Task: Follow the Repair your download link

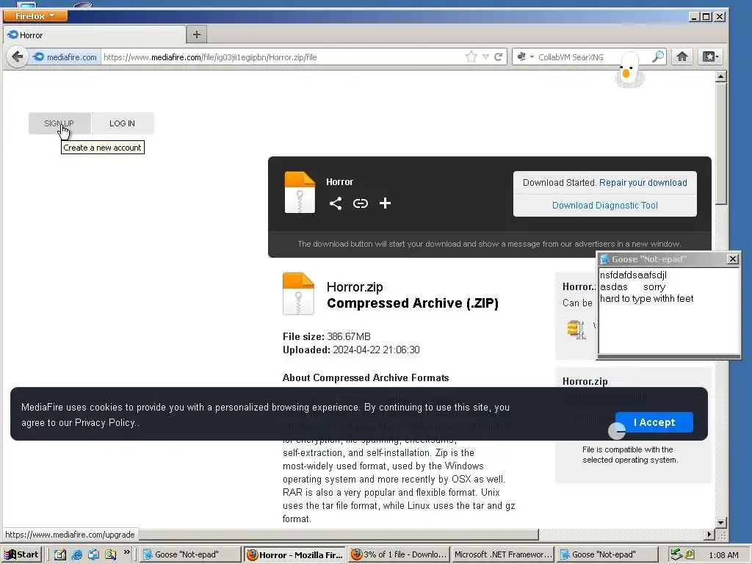Action: point(643,183)
